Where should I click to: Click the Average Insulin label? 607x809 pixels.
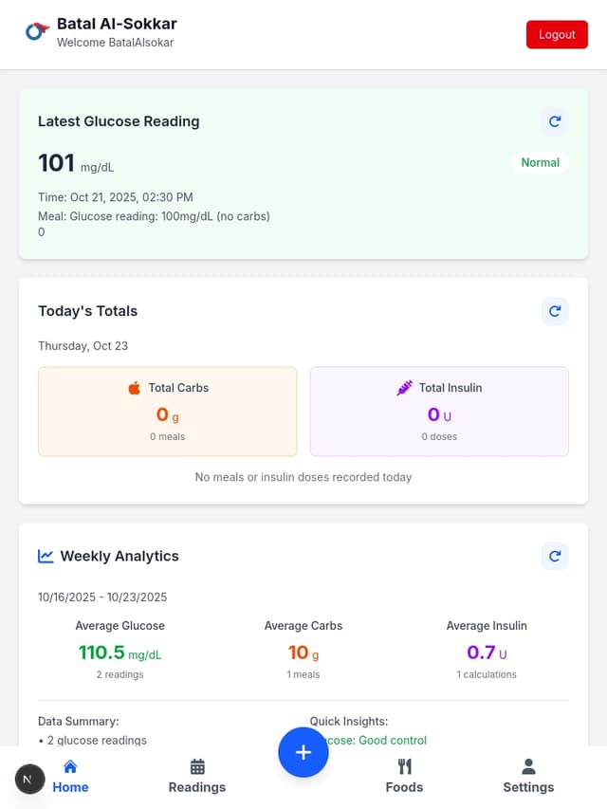pyautogui.click(x=487, y=626)
